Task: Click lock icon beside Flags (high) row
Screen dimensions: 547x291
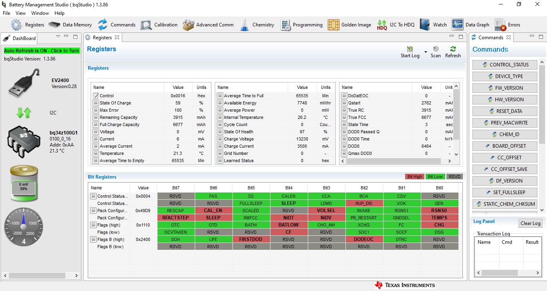Action: point(93,225)
